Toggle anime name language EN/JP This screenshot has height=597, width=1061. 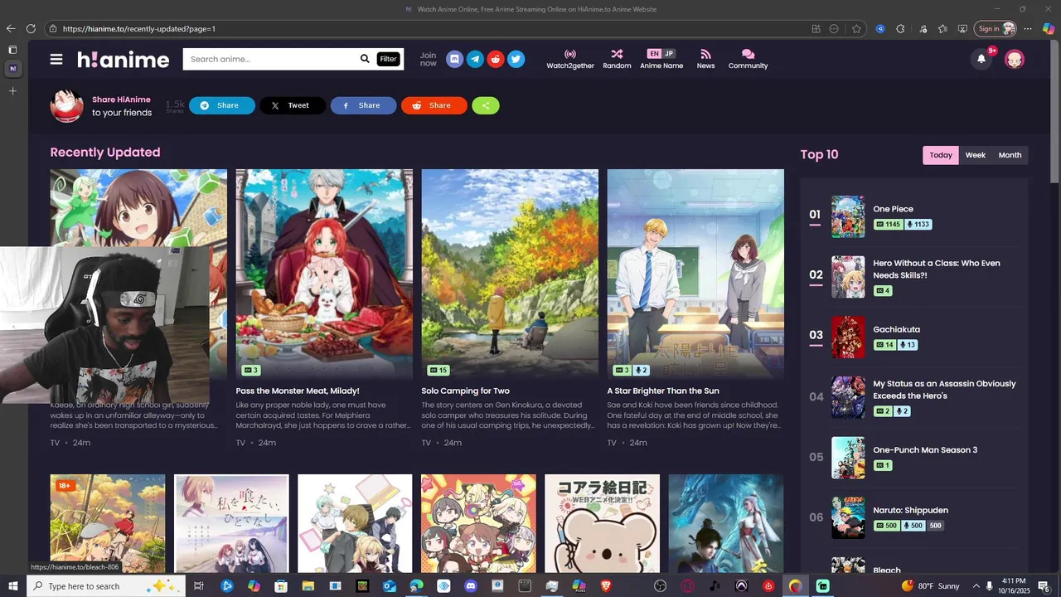tap(661, 54)
